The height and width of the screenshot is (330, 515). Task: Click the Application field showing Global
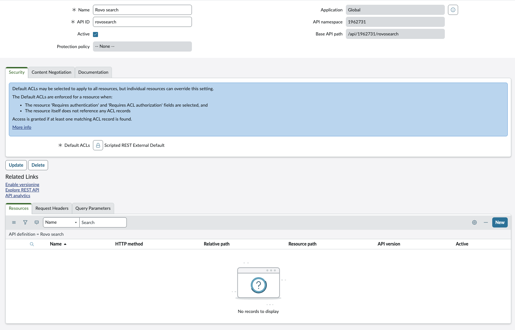(x=395, y=10)
